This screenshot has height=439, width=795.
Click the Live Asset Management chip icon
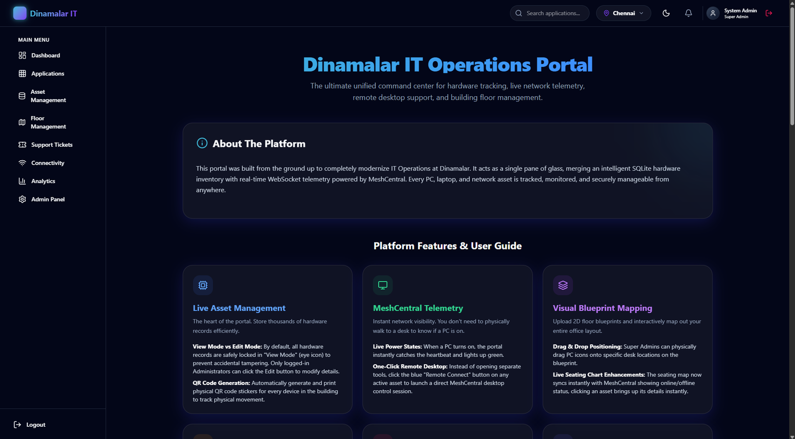coord(203,285)
